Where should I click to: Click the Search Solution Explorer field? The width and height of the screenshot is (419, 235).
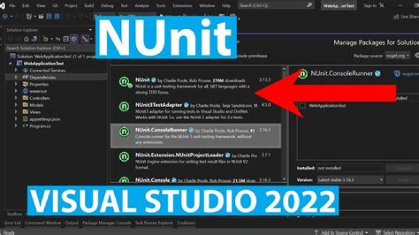click(x=49, y=48)
